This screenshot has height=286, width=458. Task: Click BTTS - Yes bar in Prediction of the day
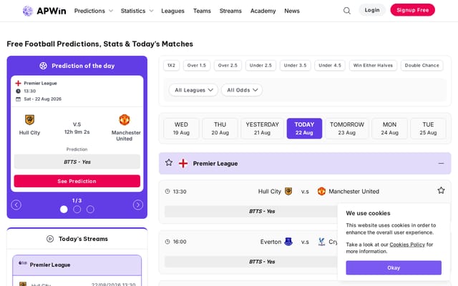77,162
